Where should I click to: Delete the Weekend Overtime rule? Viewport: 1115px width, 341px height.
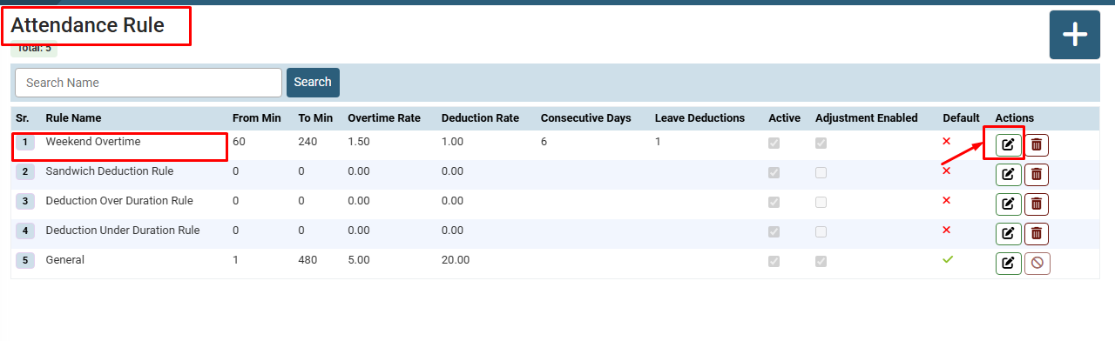tap(1037, 145)
